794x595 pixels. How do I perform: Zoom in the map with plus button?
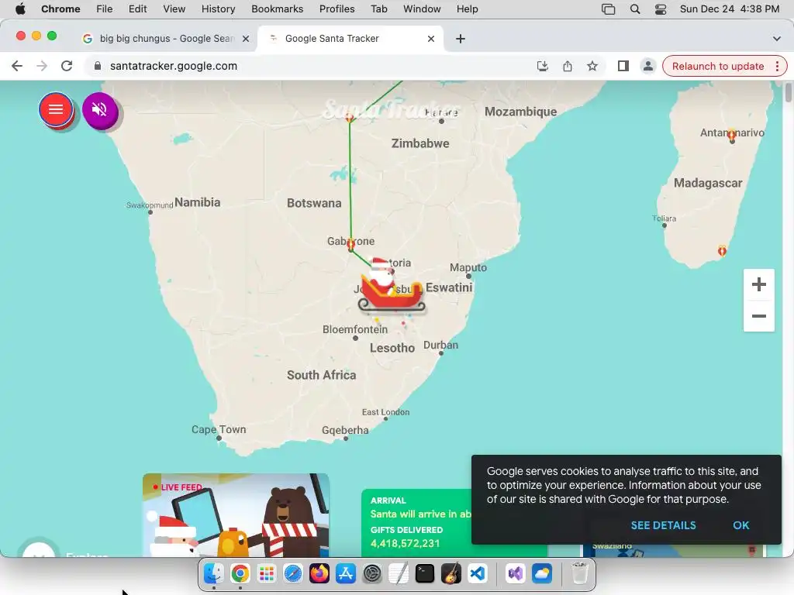tap(758, 285)
